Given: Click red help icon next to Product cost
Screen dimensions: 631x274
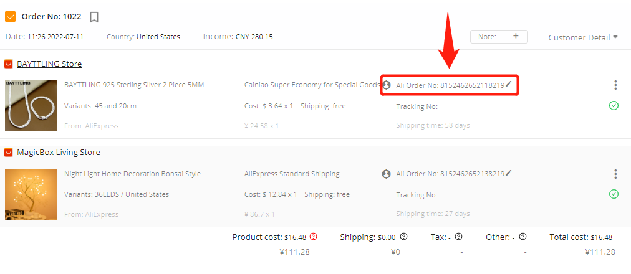Looking at the screenshot, I should click(314, 237).
